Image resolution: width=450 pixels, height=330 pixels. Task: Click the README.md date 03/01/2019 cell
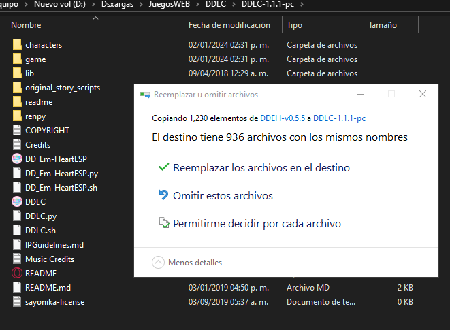point(229,288)
